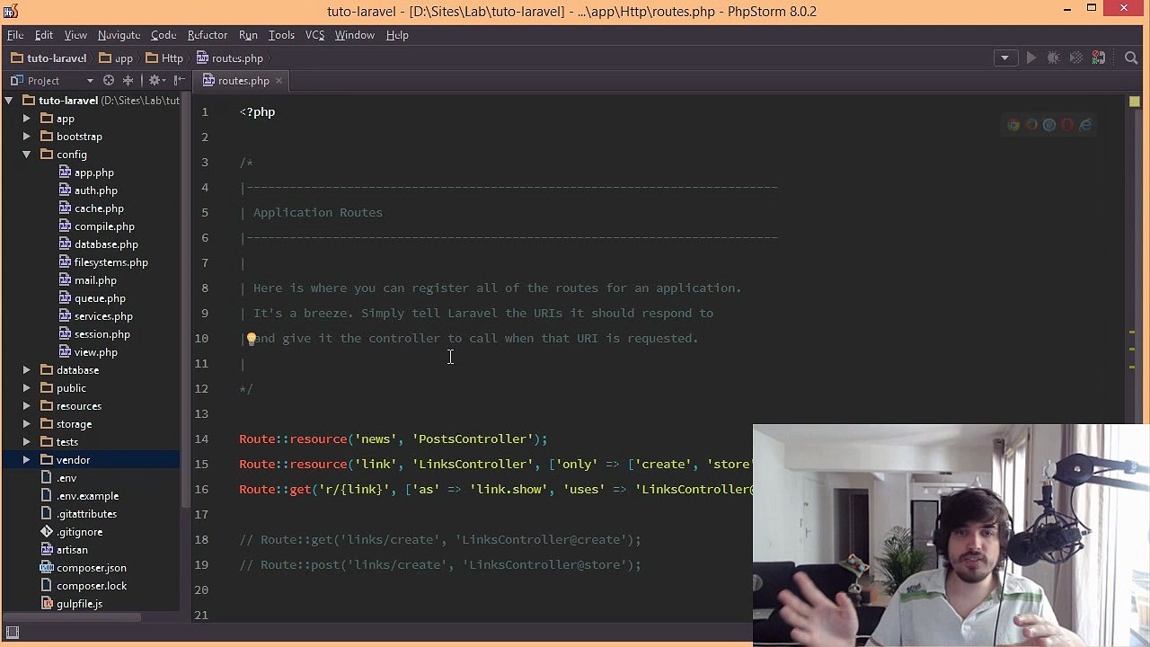
Task: Expand the tests folder
Action: click(26, 442)
